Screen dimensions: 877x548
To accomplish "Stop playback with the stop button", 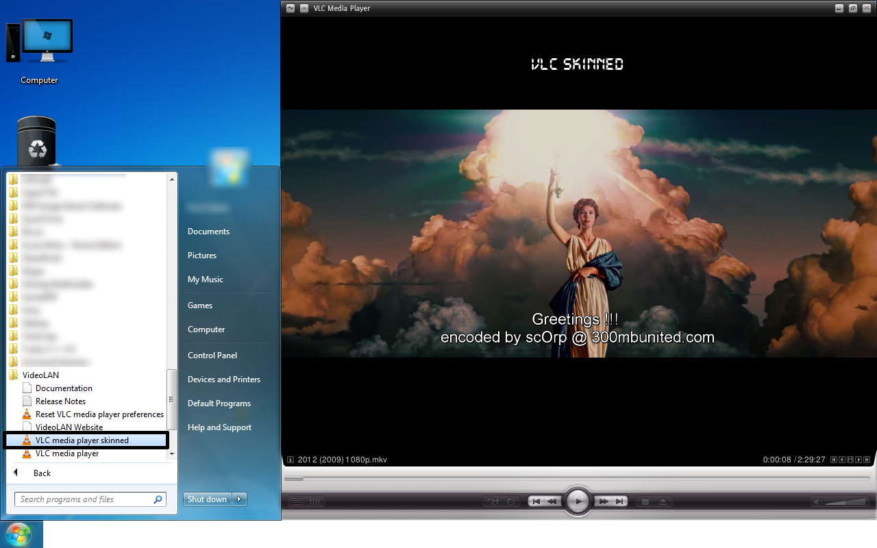I will click(645, 501).
